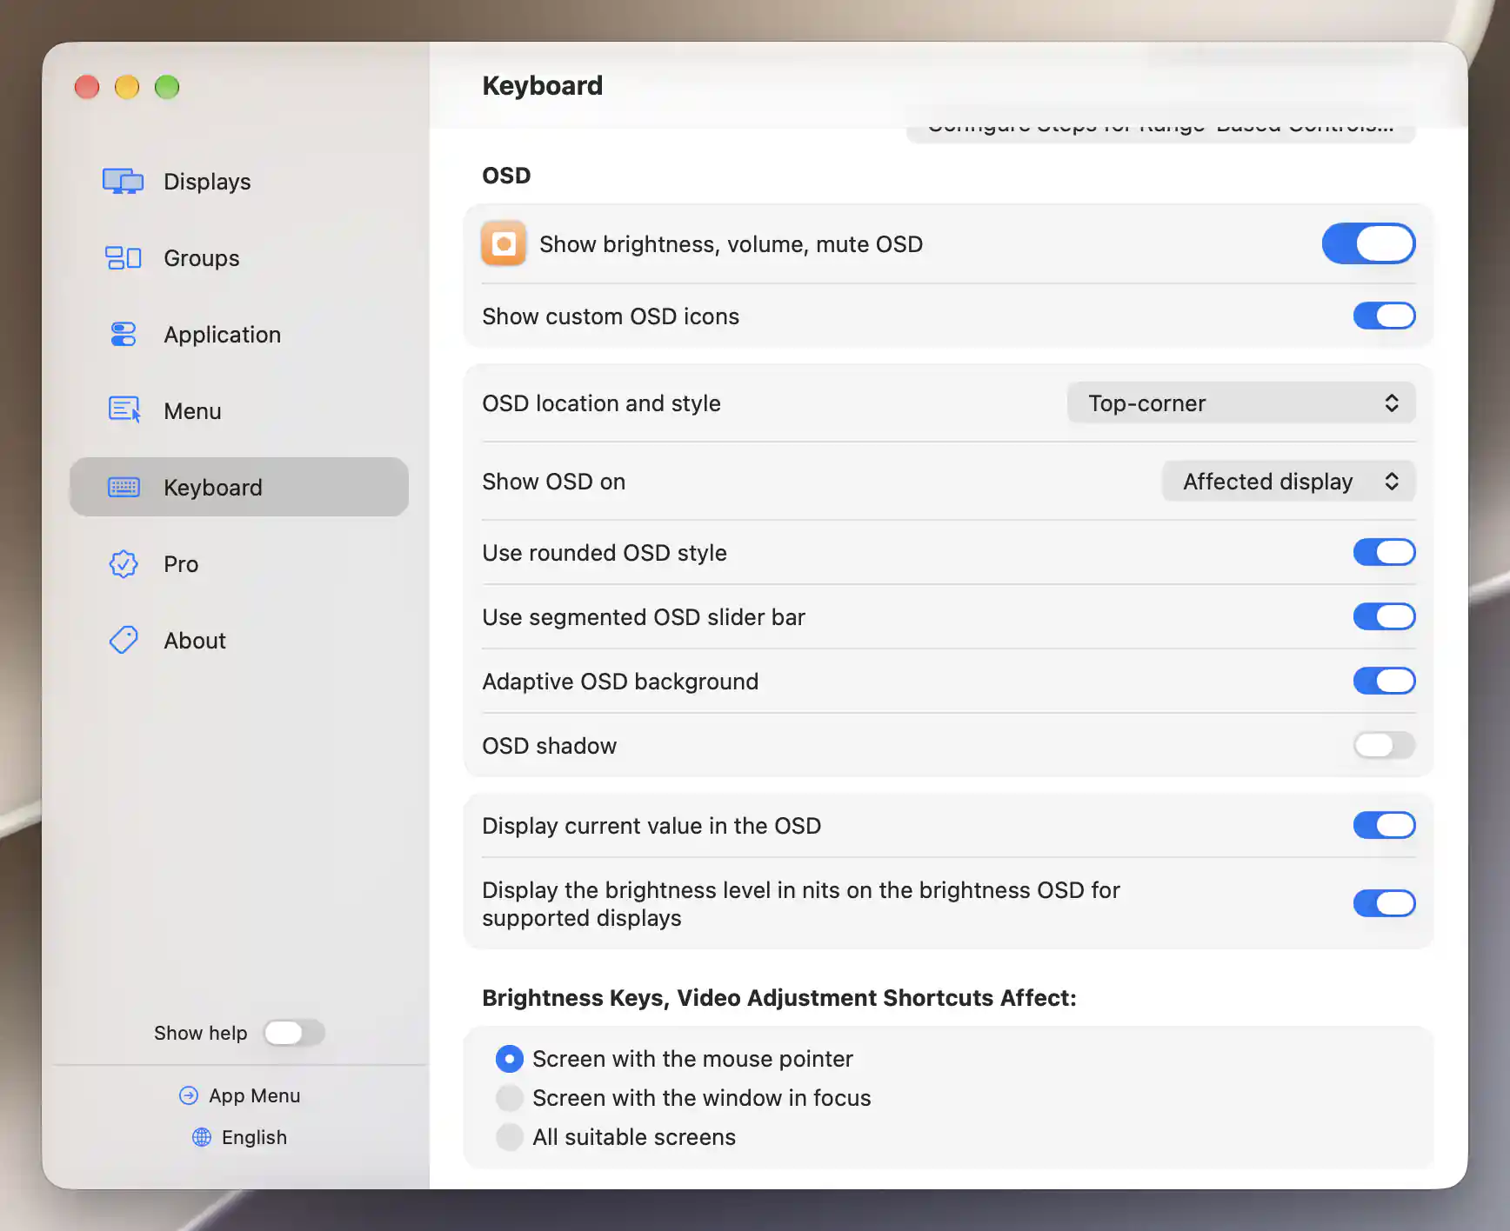Viewport: 1510px width, 1231px height.
Task: Click the Menu icon in sidebar
Action: (x=124, y=409)
